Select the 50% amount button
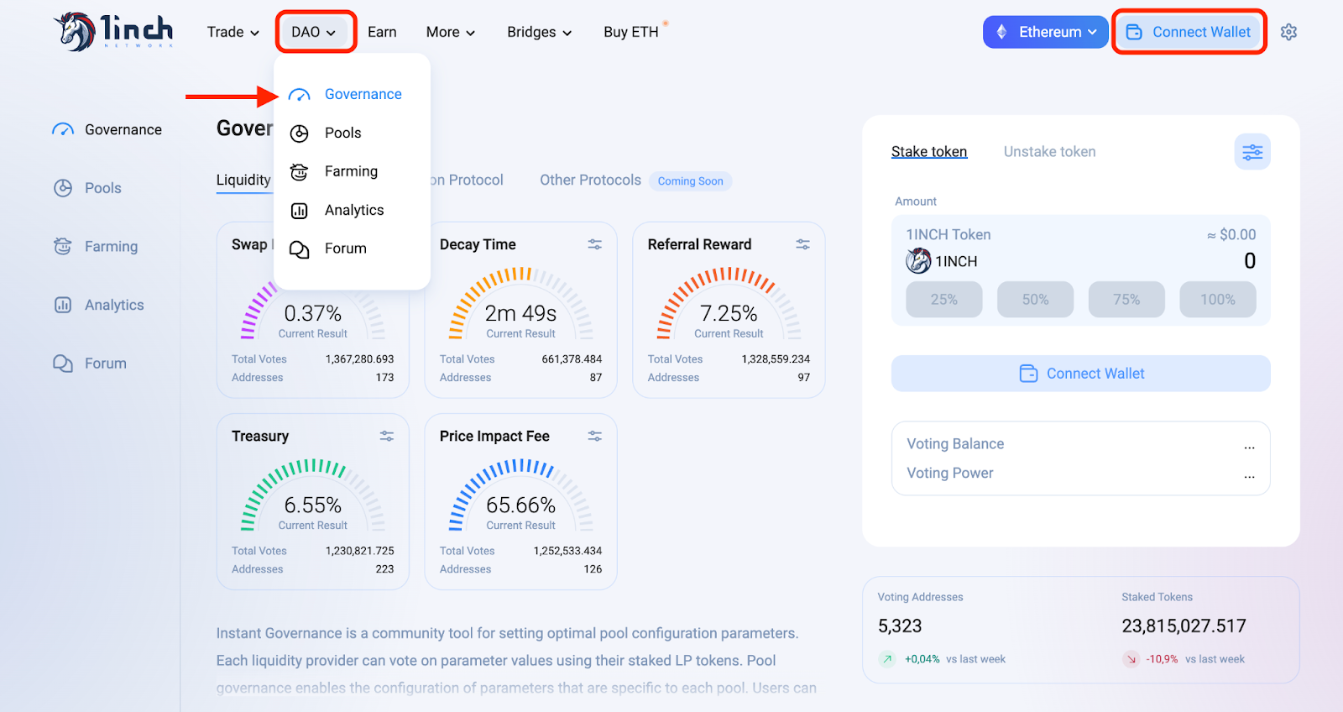 point(1035,299)
